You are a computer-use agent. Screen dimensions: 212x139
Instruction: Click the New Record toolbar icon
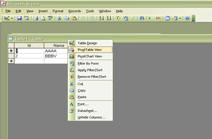coord(151,18)
